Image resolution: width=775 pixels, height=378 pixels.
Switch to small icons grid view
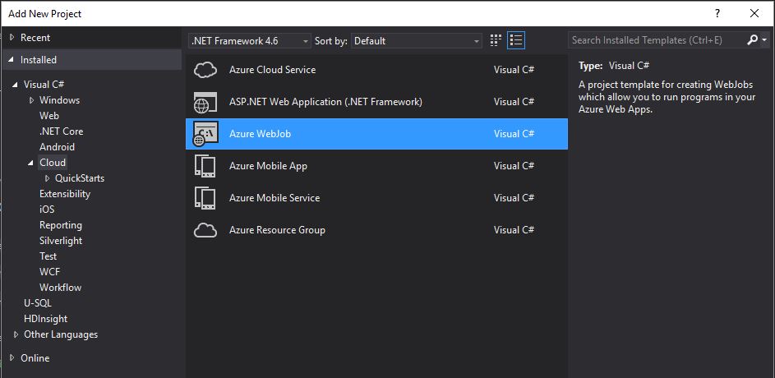pos(496,40)
